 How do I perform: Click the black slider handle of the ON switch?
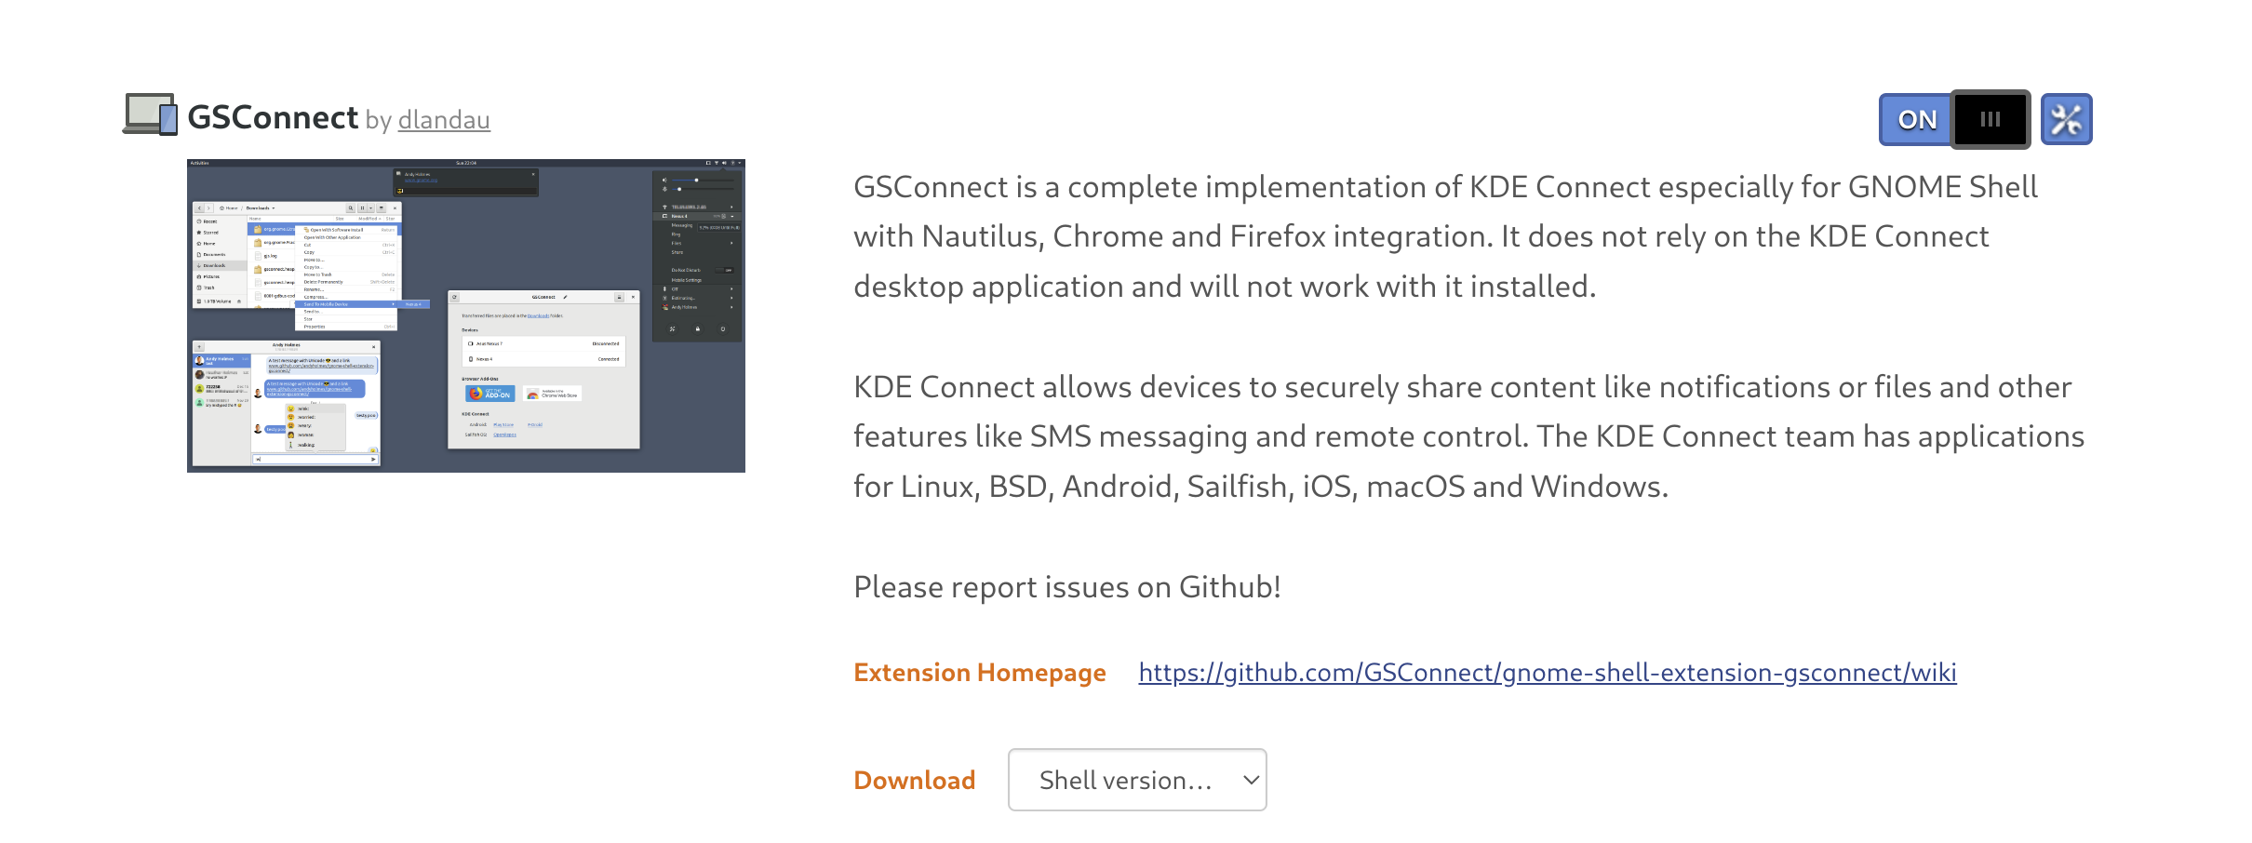tap(1991, 119)
